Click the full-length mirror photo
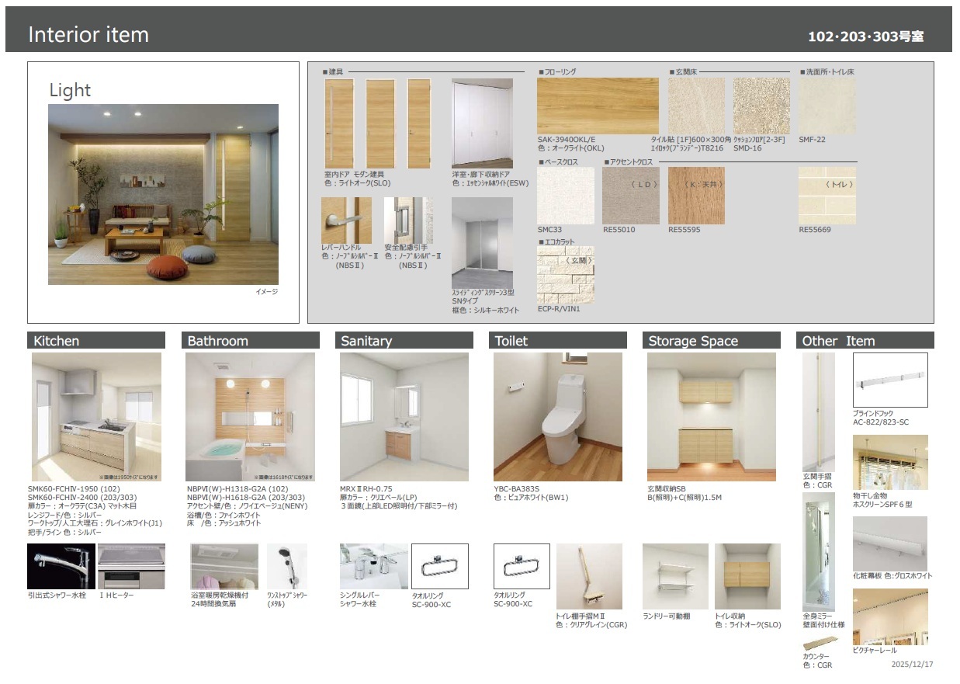The image size is (960, 684). point(819,552)
